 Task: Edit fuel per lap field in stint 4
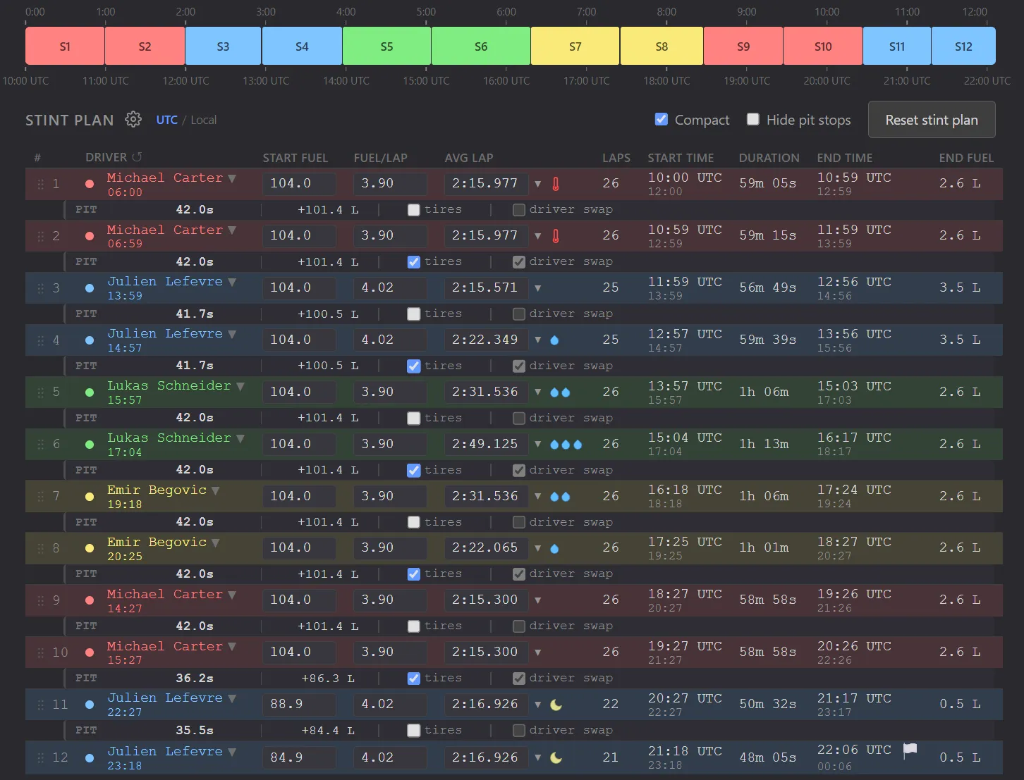click(390, 340)
